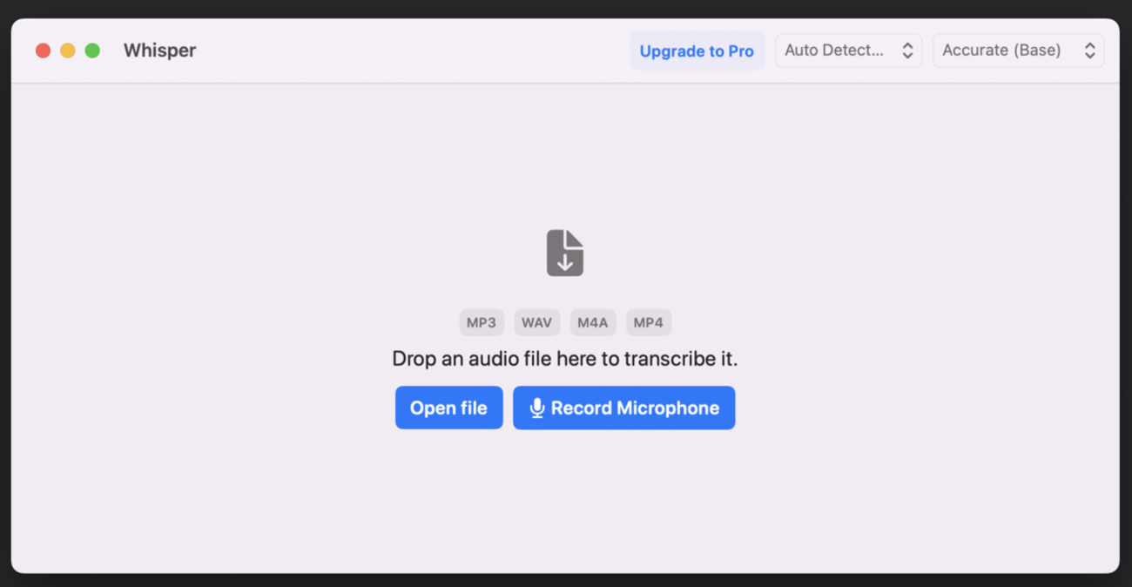Click the Whisper window title
Screen dimensions: 1132x587
pyautogui.click(x=159, y=51)
